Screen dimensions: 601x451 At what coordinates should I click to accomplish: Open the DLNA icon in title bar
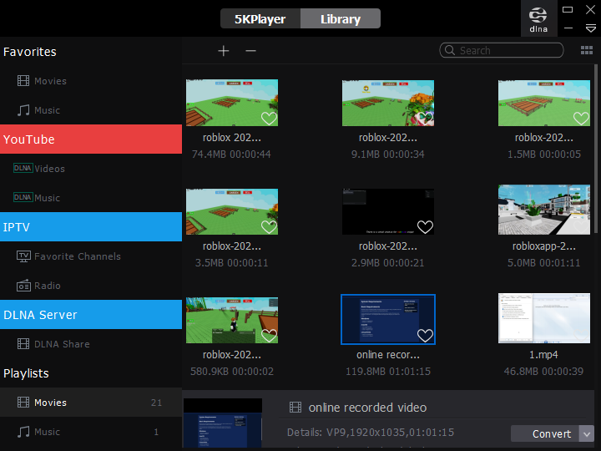(538, 18)
